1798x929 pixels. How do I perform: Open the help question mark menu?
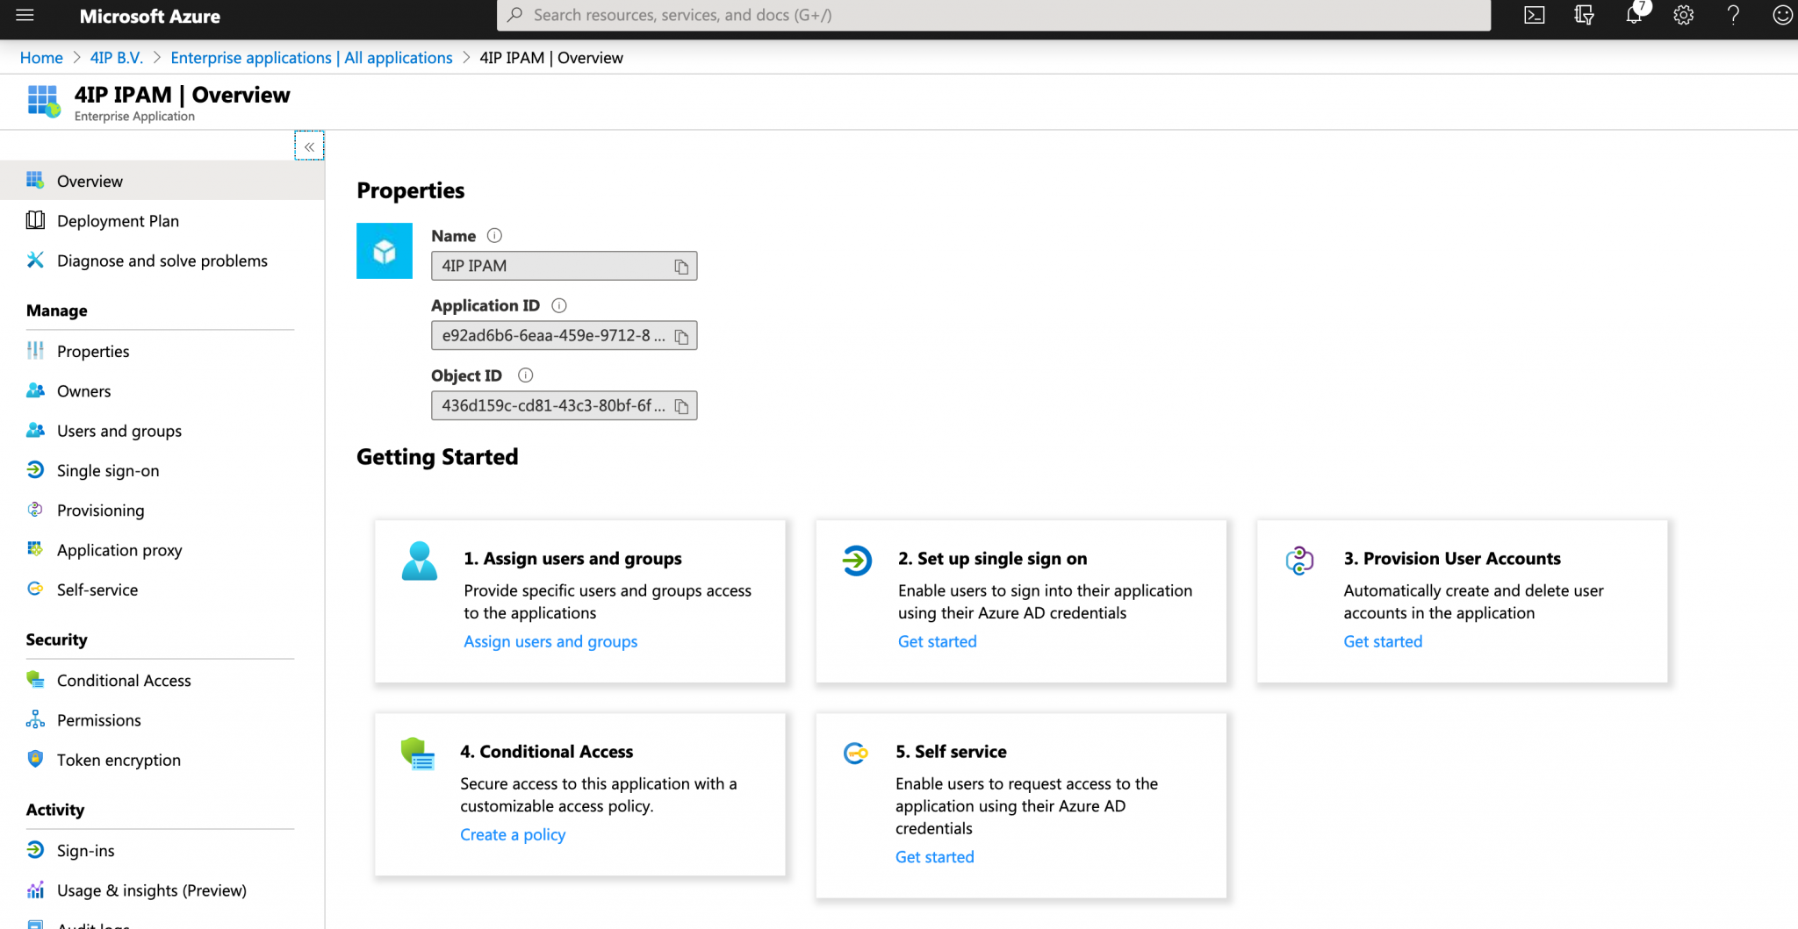pyautogui.click(x=1733, y=15)
